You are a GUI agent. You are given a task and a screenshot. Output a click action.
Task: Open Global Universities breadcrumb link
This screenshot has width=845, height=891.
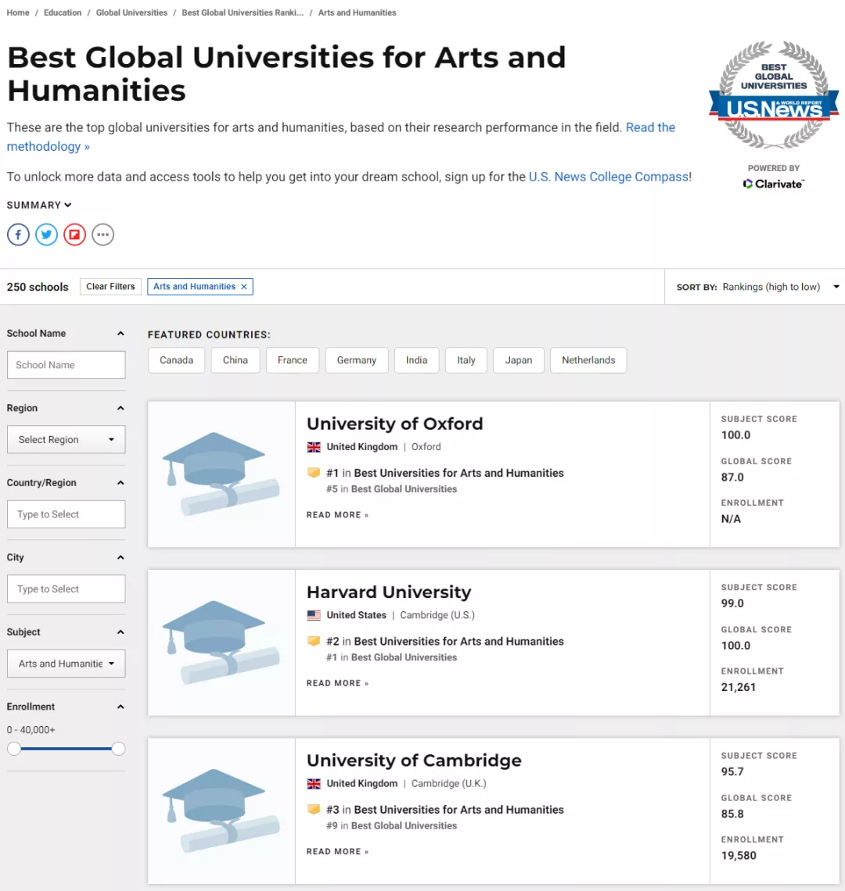tap(131, 13)
